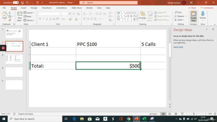The height and width of the screenshot is (122, 217).
Task: Select slide 3 thumbnail
Action: 14,59
